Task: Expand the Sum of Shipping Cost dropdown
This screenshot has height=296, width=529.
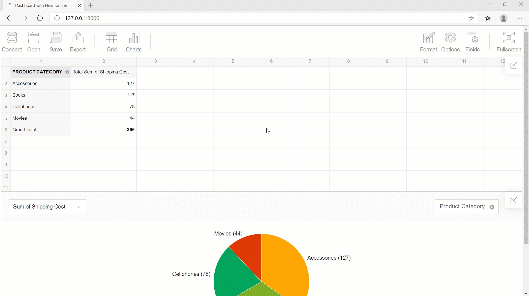Action: tap(47, 207)
